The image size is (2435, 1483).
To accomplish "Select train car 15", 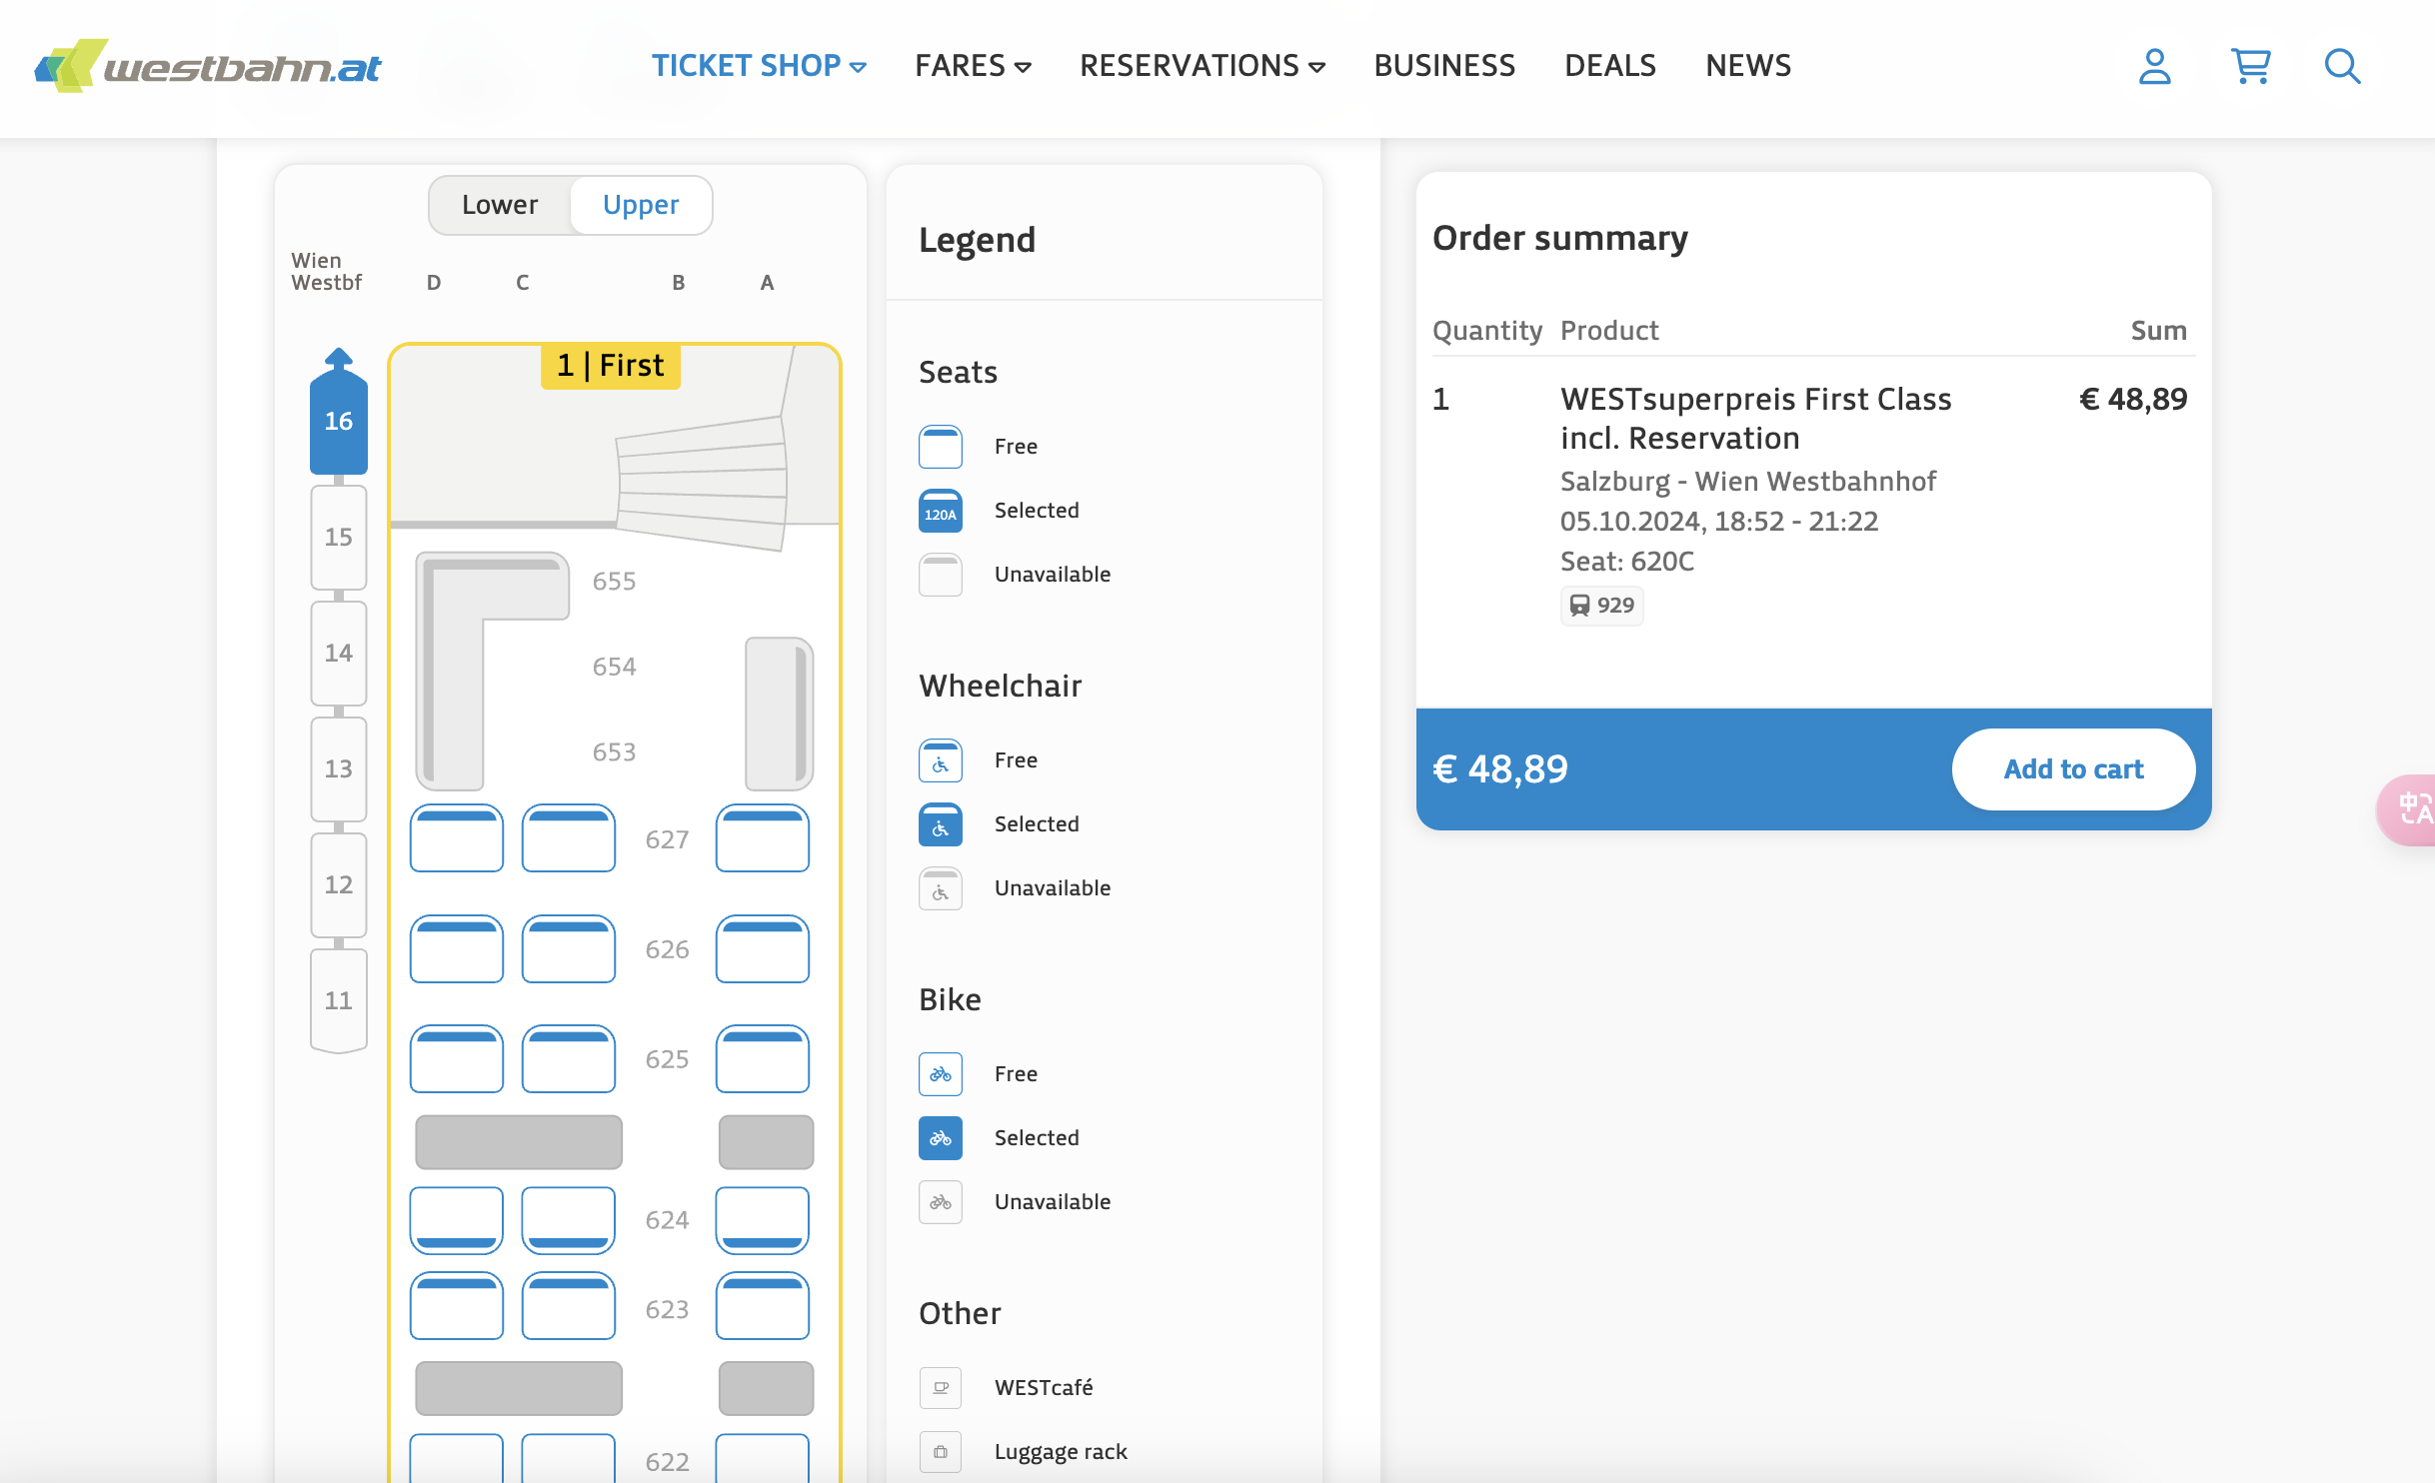I will pos(339,537).
